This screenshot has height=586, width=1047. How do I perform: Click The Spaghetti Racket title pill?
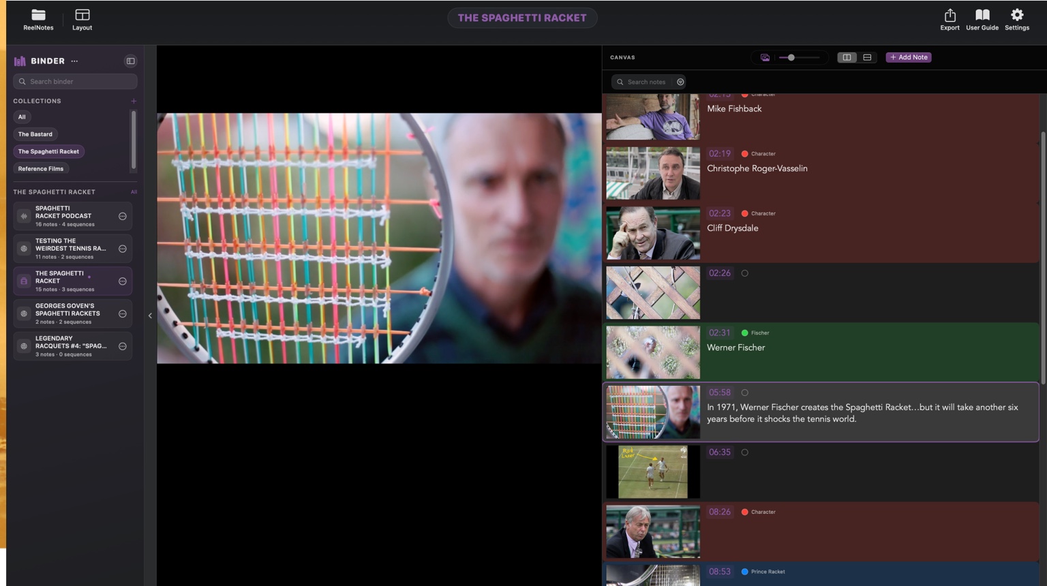[x=522, y=18]
